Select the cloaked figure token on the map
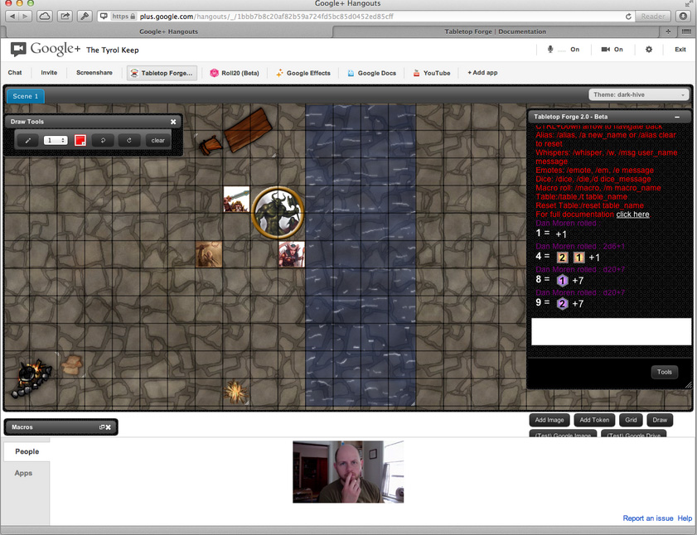The width and height of the screenshot is (697, 535). [x=209, y=254]
